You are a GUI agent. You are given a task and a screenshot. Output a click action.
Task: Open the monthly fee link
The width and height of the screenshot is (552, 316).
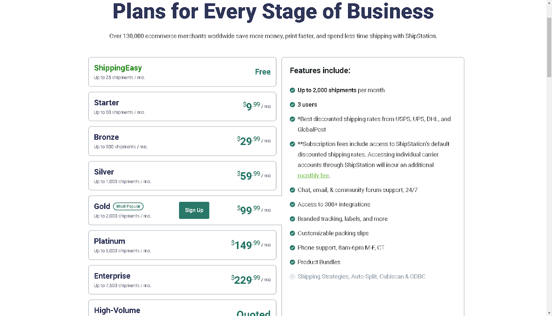tap(313, 175)
